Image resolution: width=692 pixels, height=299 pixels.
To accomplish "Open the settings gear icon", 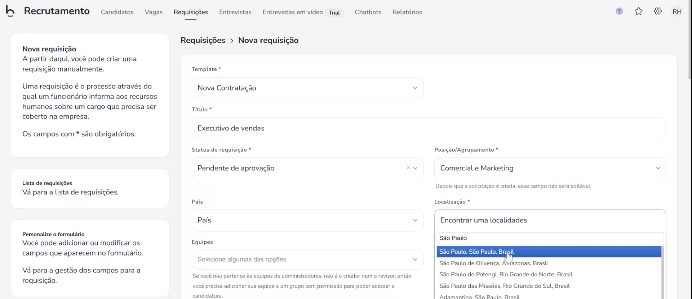I will click(658, 11).
